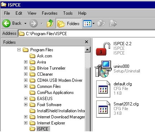The width and height of the screenshot is (155, 132).
Task: Launch the unins000 Setup/Uninstall icon
Action: 103,69
